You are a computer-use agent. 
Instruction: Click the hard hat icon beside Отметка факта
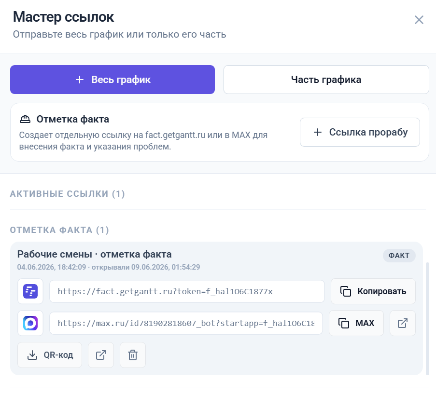pyautogui.click(x=25, y=119)
